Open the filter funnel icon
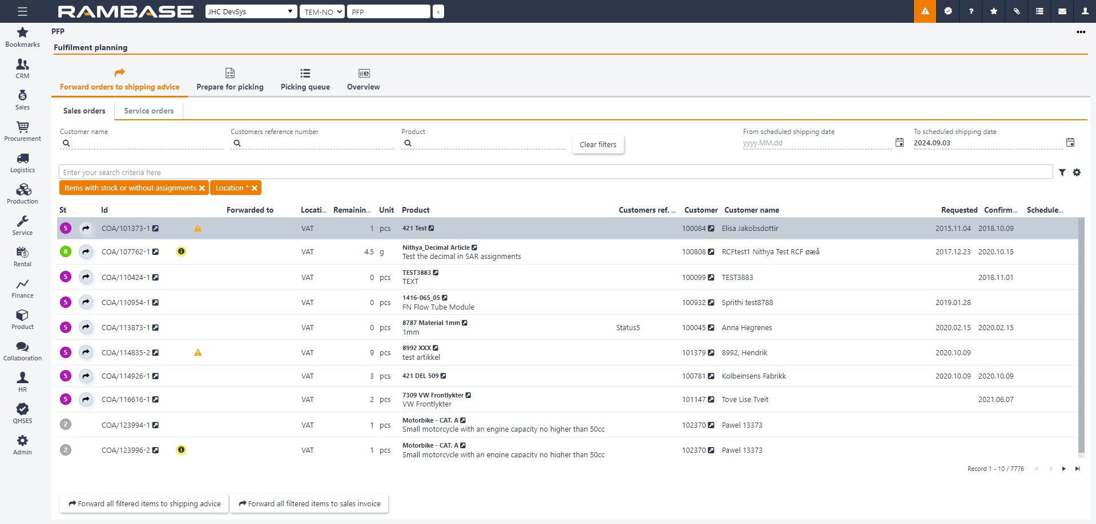This screenshot has width=1096, height=524. point(1062,173)
